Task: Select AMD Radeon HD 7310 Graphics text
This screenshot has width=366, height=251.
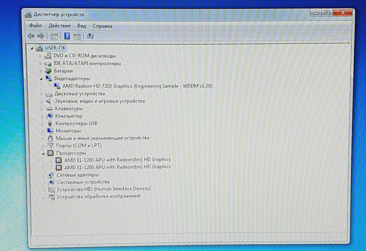Action: click(137, 86)
